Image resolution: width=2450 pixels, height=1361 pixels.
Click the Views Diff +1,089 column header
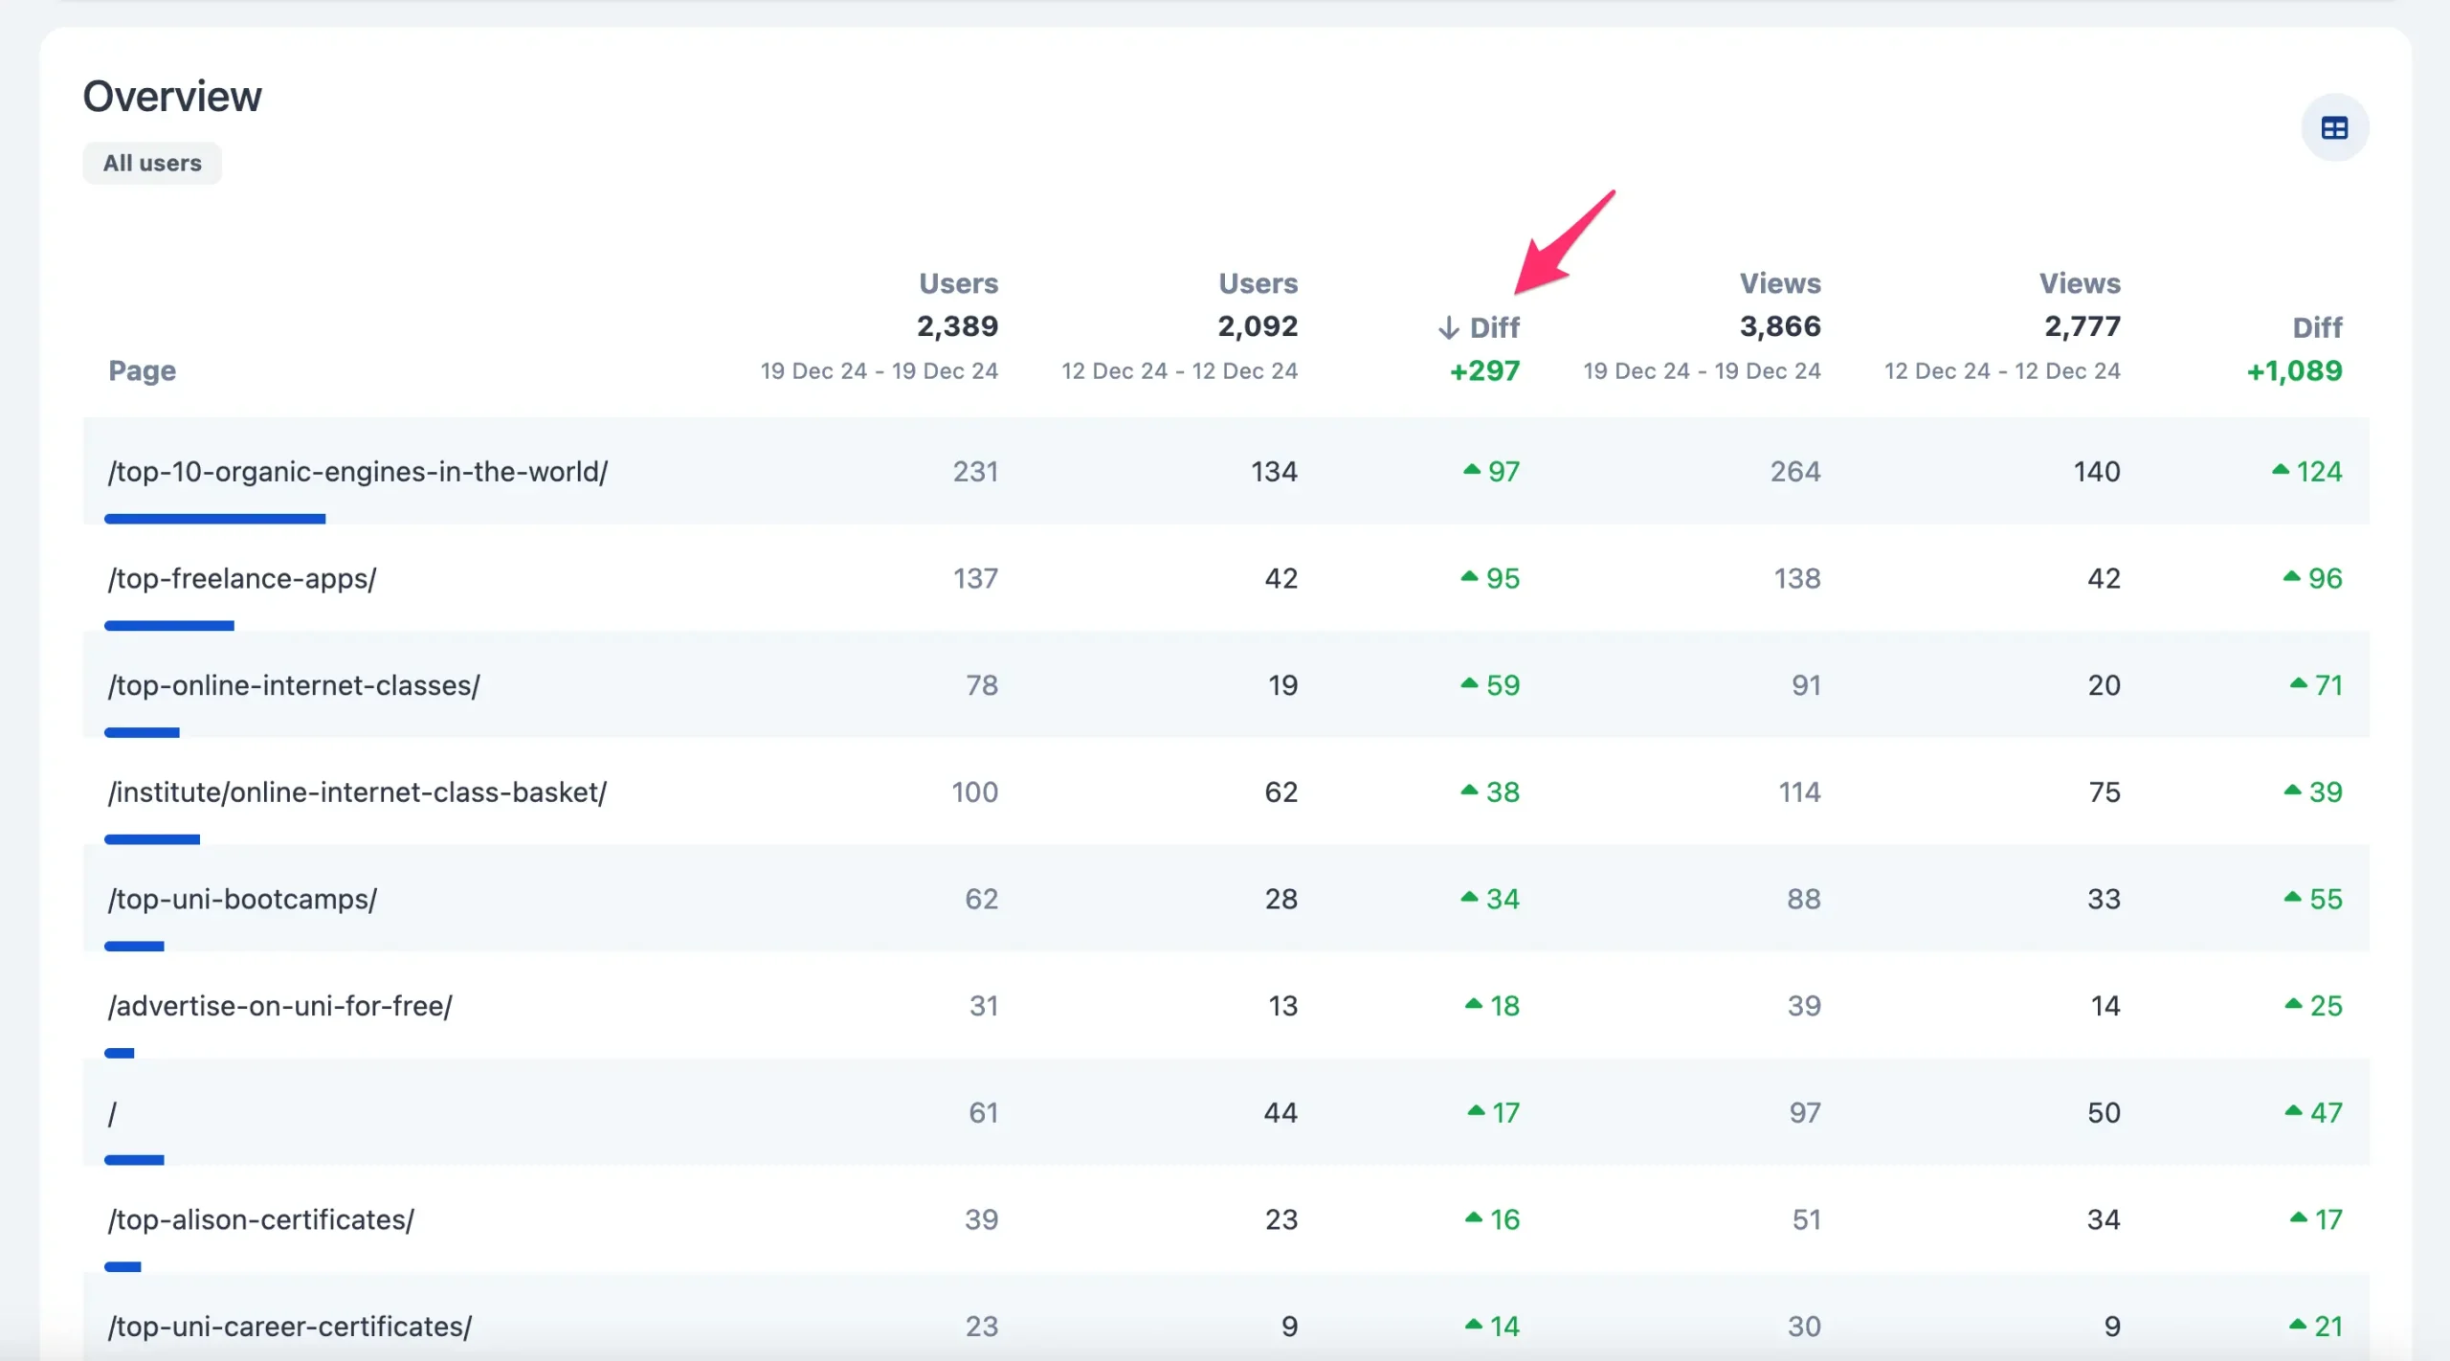pos(2295,348)
